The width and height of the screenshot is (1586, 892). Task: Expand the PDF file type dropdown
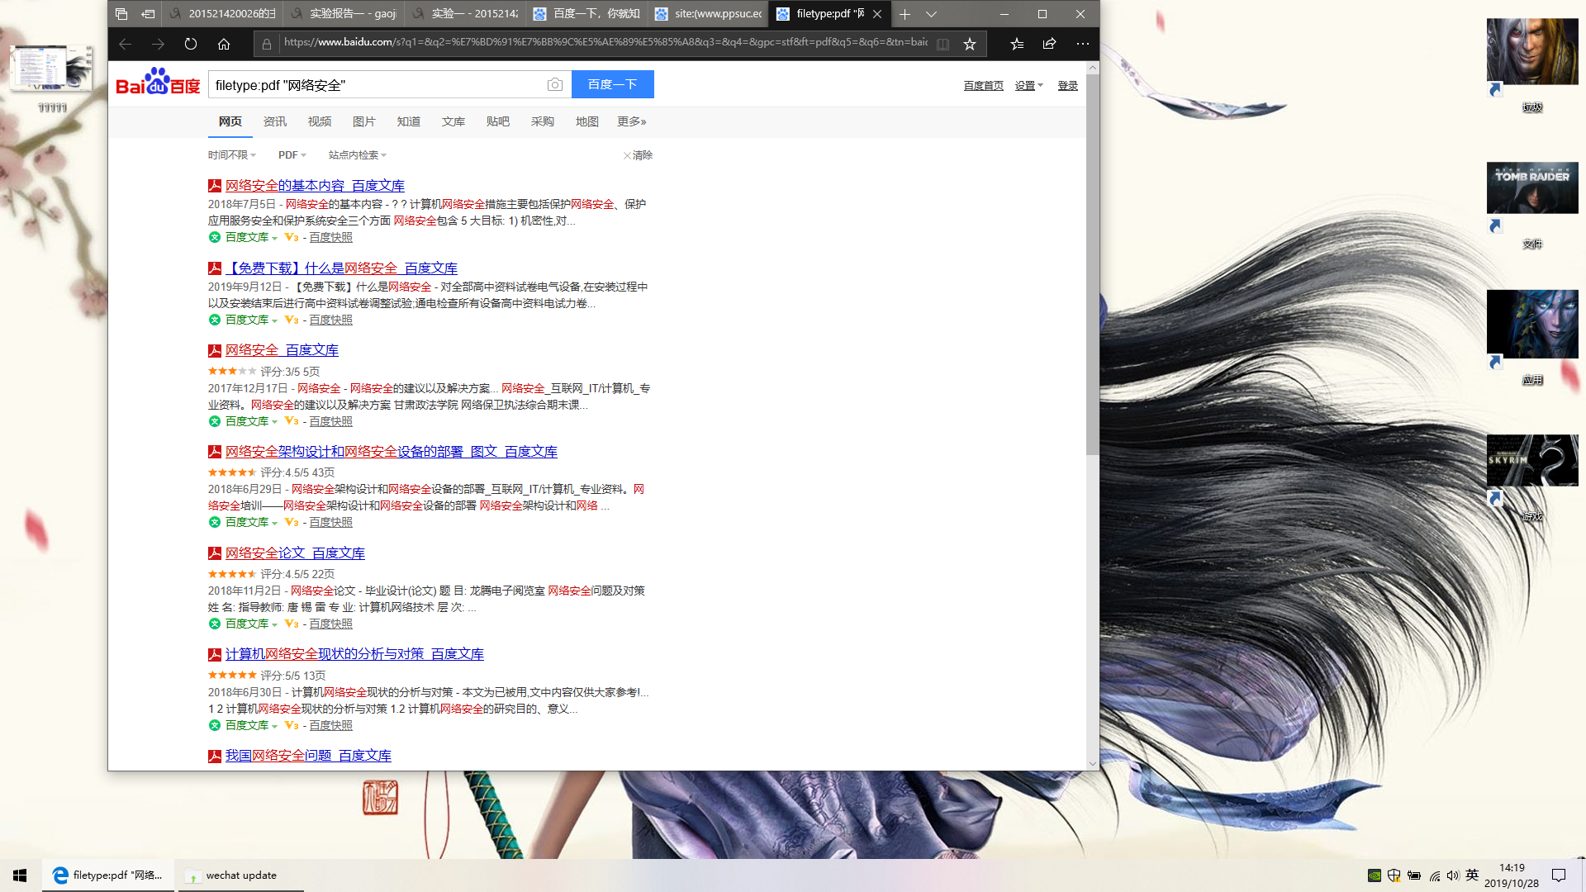[292, 155]
